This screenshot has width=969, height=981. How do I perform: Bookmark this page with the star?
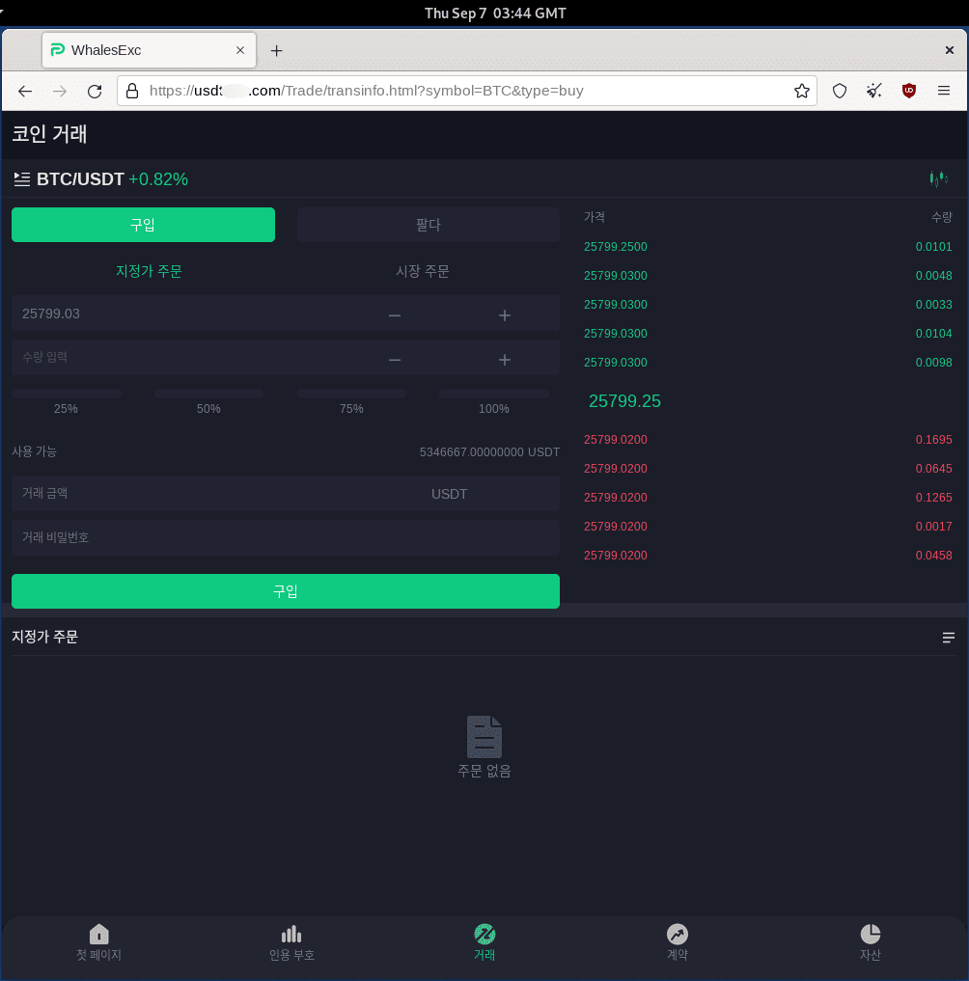802,92
